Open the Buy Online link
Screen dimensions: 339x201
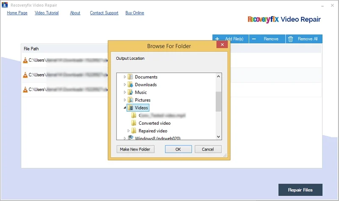pyautogui.click(x=135, y=13)
